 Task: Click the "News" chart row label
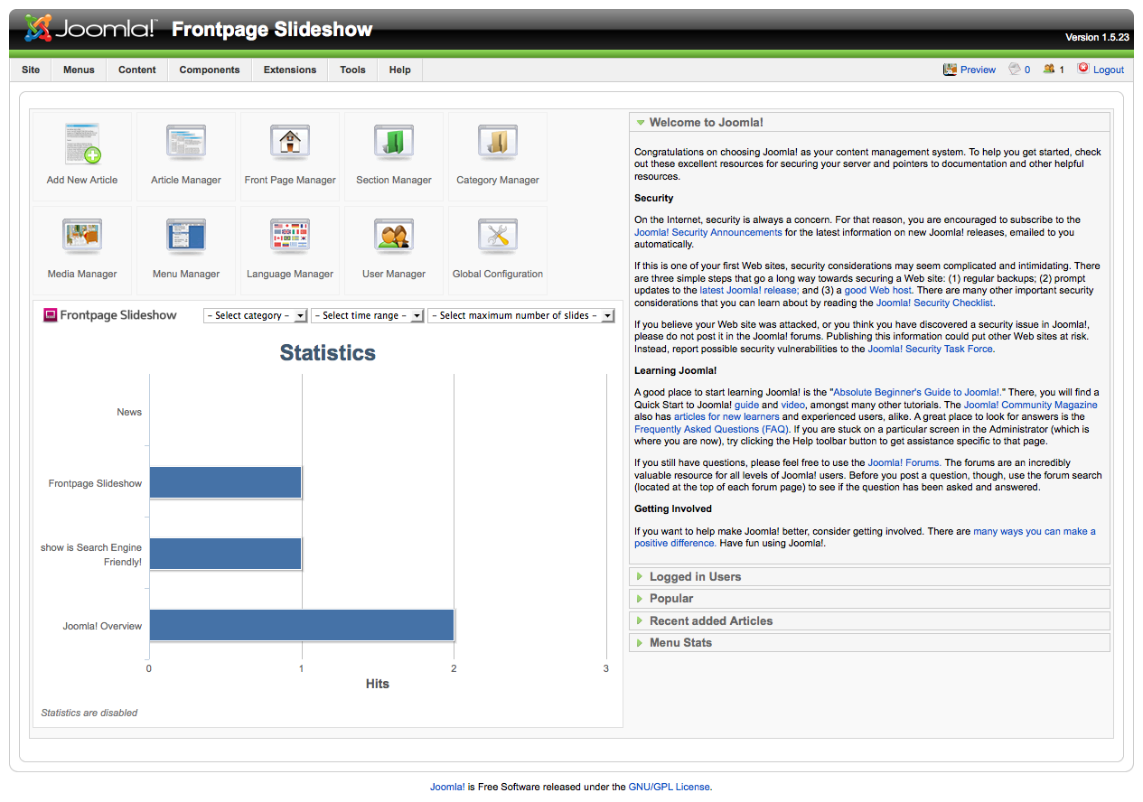click(x=129, y=412)
